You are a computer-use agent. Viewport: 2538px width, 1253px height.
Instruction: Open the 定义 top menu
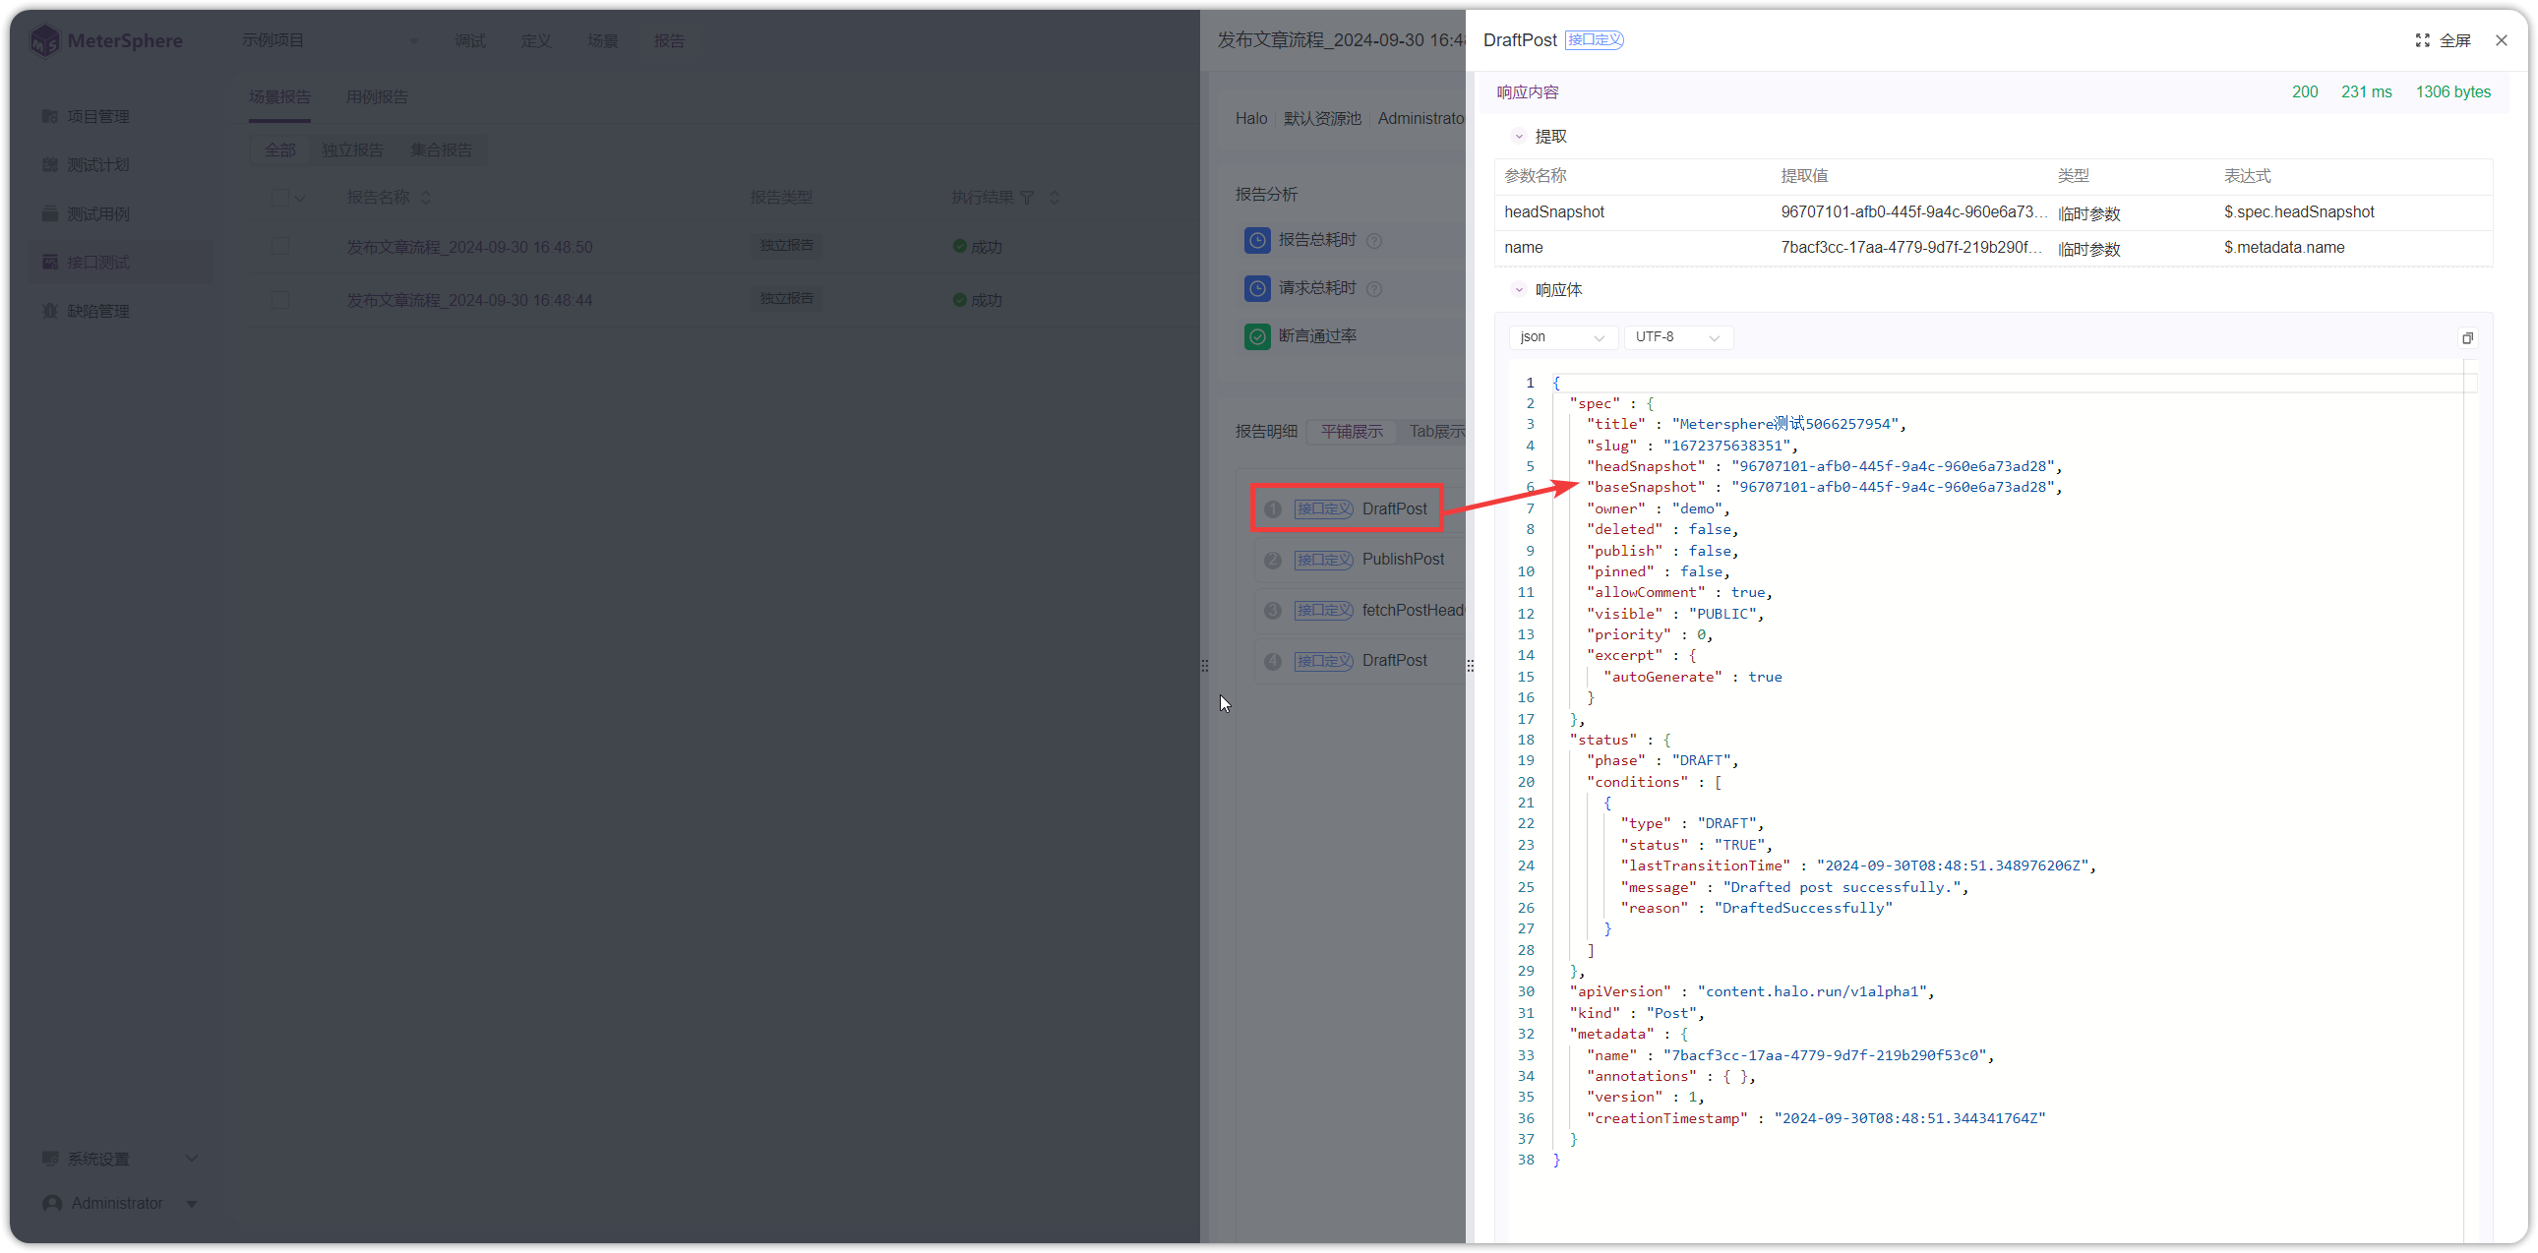tap(536, 40)
